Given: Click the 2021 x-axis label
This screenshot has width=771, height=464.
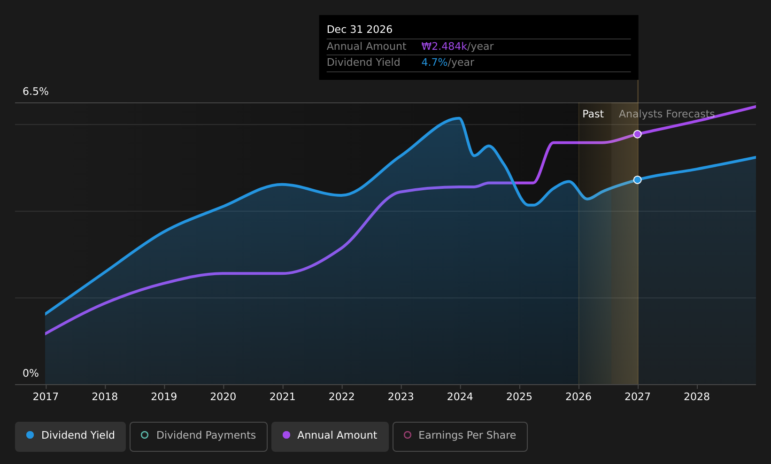Looking at the screenshot, I should coord(282,397).
